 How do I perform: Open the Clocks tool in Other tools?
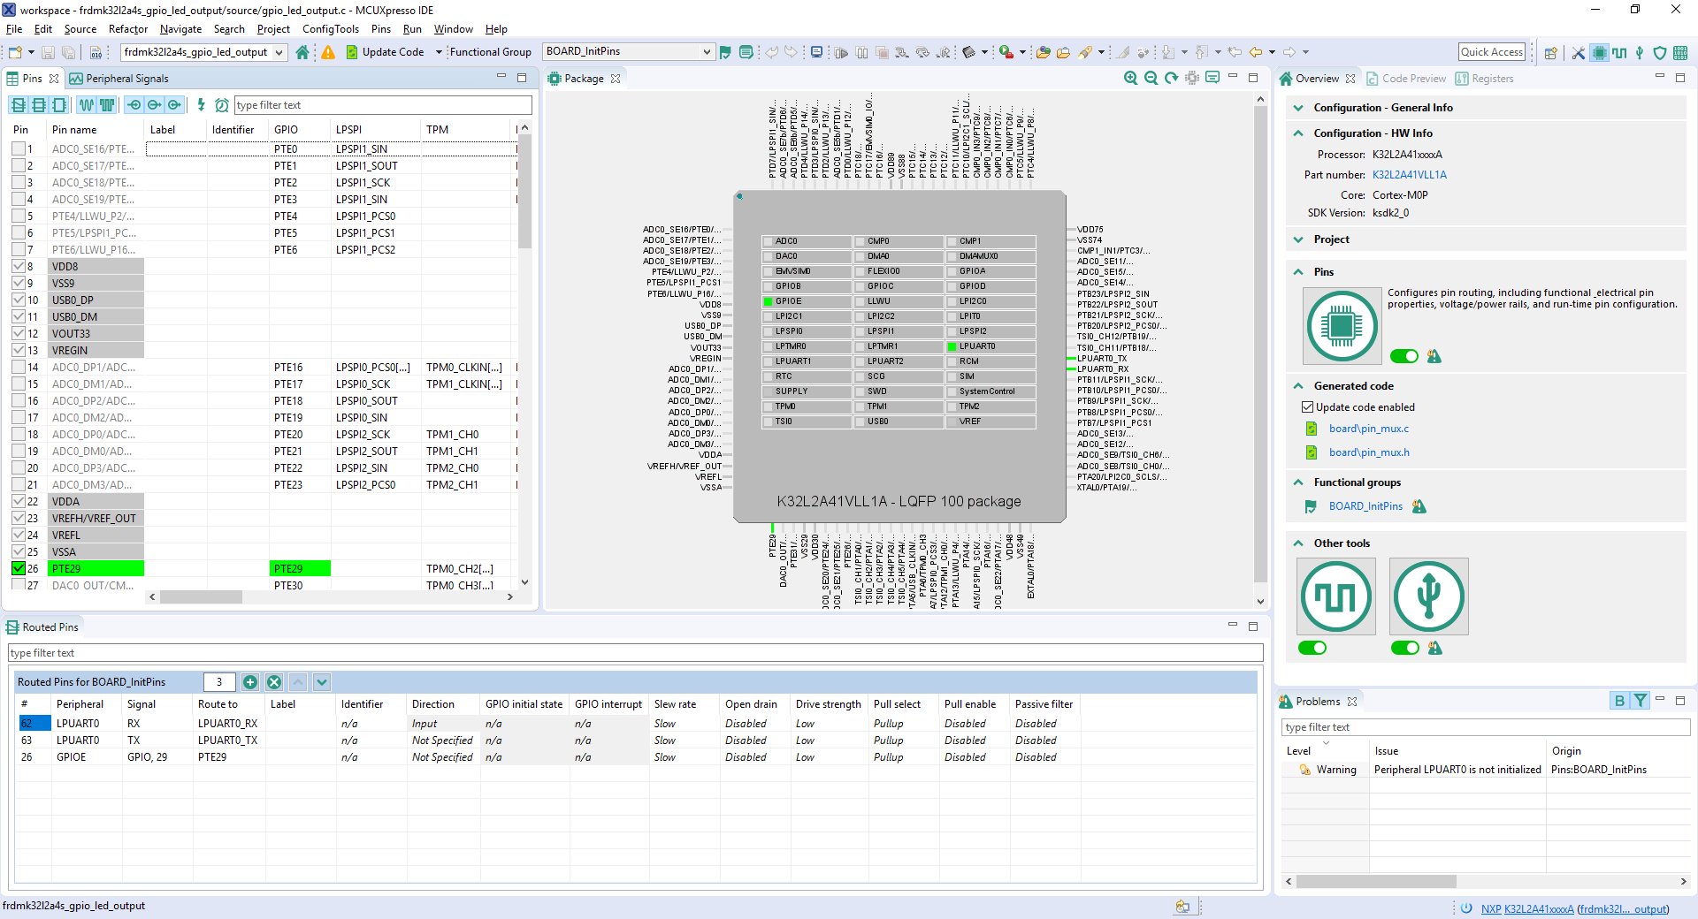1335,596
